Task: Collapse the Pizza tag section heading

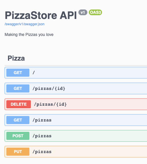Action: click(16, 58)
